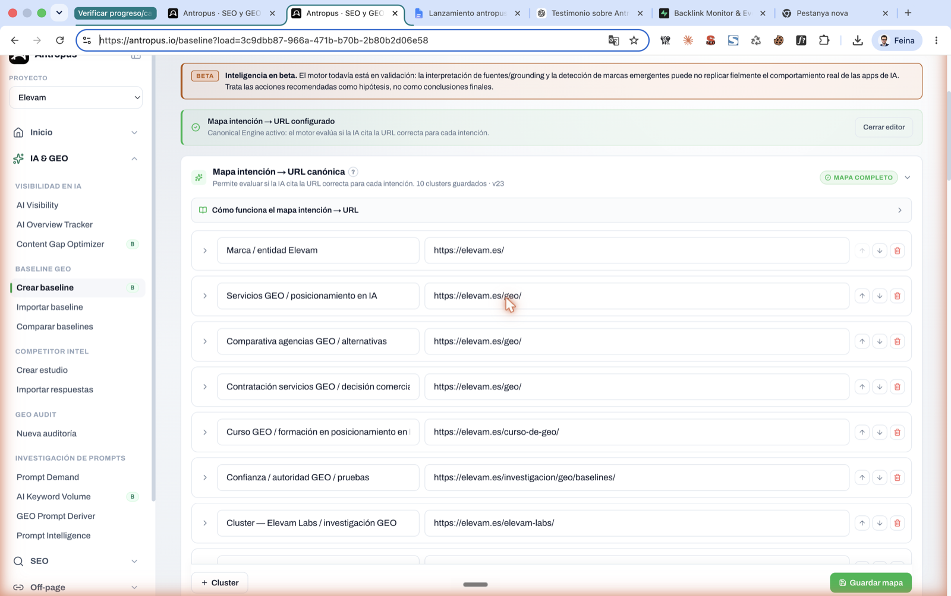Viewport: 951px width, 596px height.
Task: Click Guardar mapa button
Action: (x=871, y=583)
